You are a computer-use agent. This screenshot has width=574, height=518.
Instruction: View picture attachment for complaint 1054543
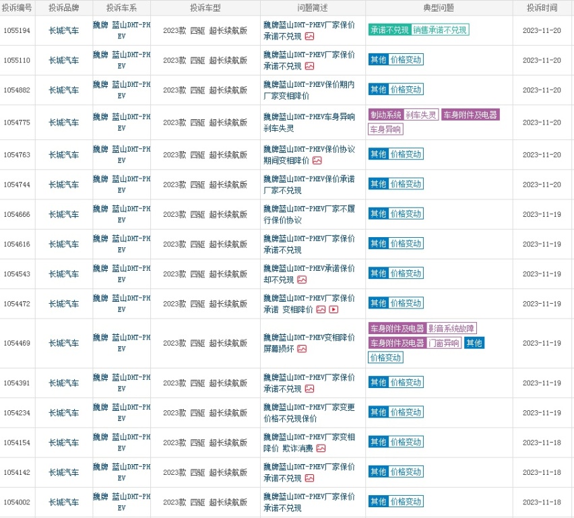coord(302,280)
